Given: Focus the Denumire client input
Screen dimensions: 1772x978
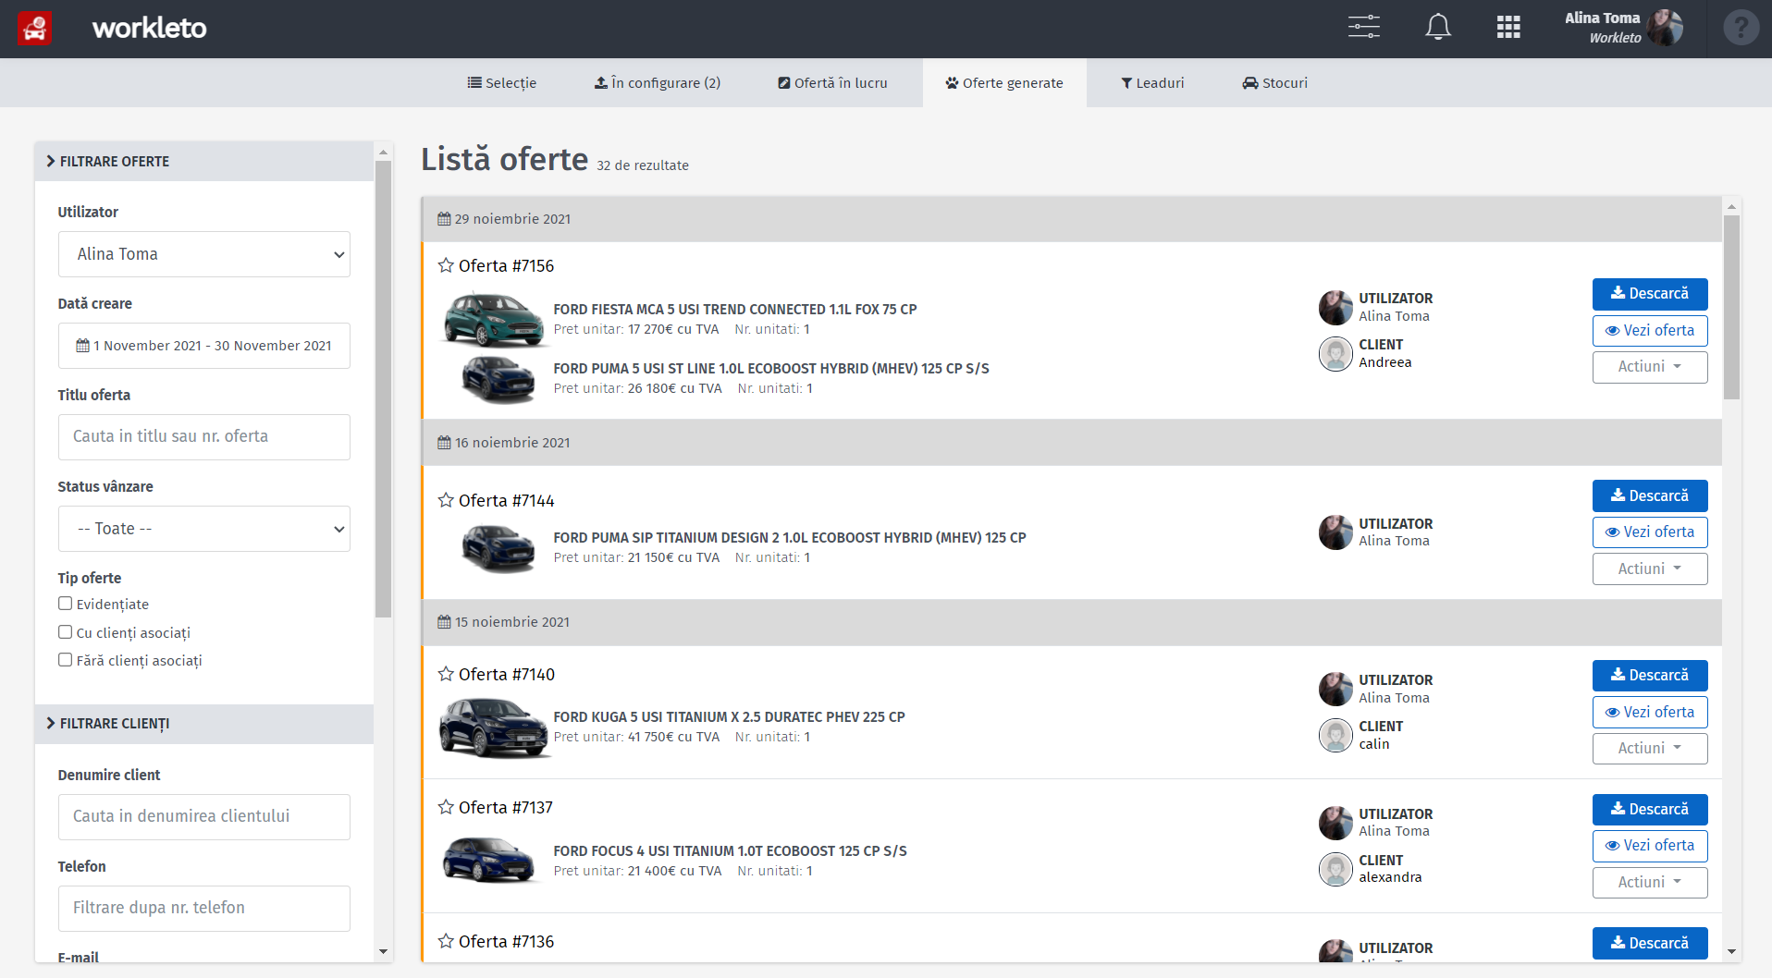Looking at the screenshot, I should click(x=204, y=817).
